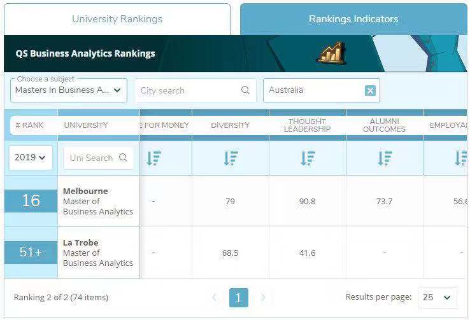Open the 2019 year dropdown
The image size is (470, 320).
(31, 158)
